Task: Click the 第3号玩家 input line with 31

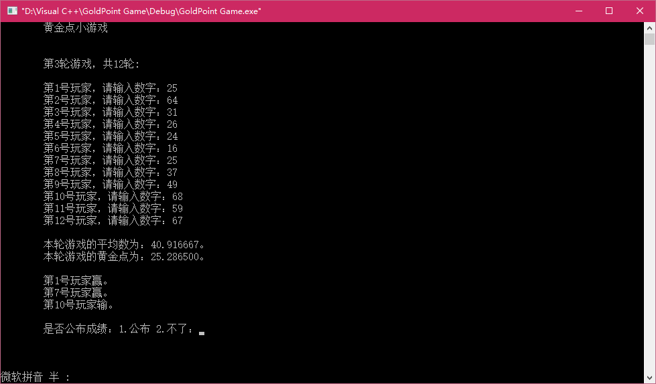Action: [x=111, y=112]
